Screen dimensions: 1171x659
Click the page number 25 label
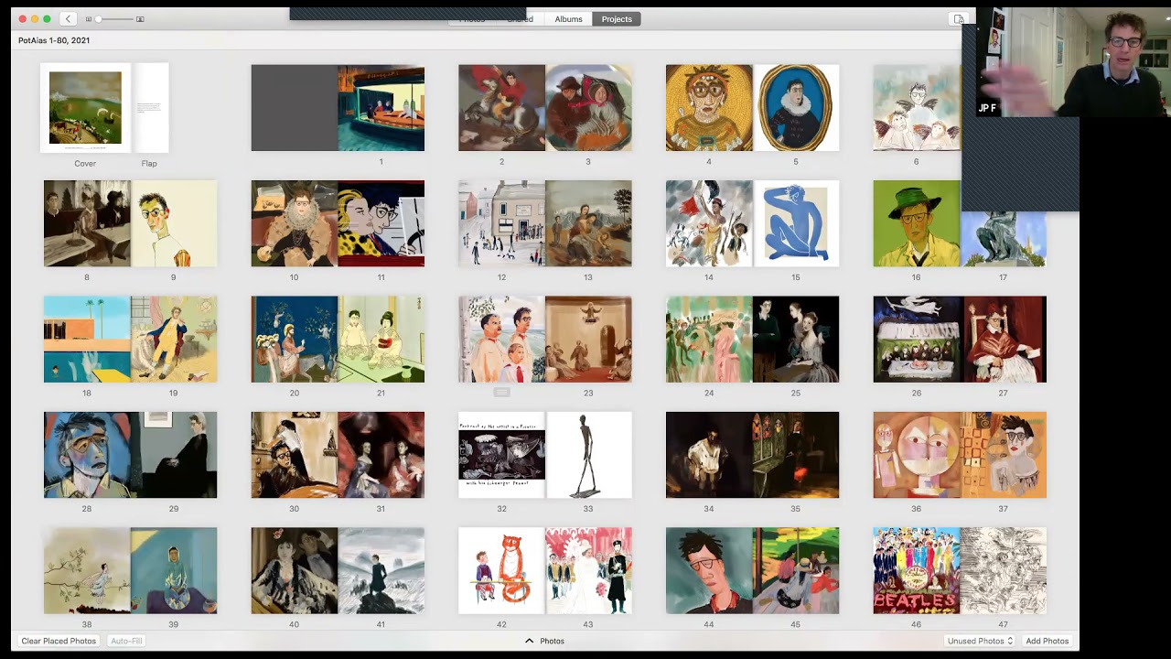coord(795,393)
